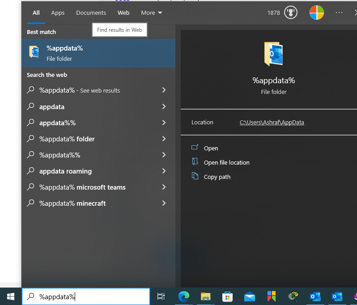Select the 'appdata%%' web suggestion
357x305 pixels.
pos(98,123)
